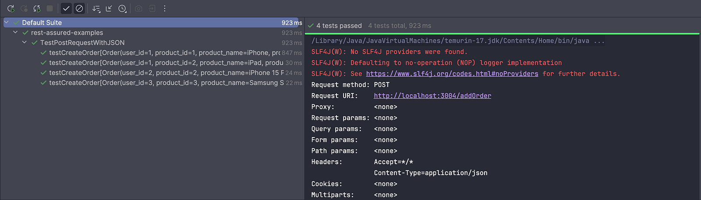701x200 pixels.
Task: Click the 'No SLF4J providers were found' line
Action: click(389, 52)
